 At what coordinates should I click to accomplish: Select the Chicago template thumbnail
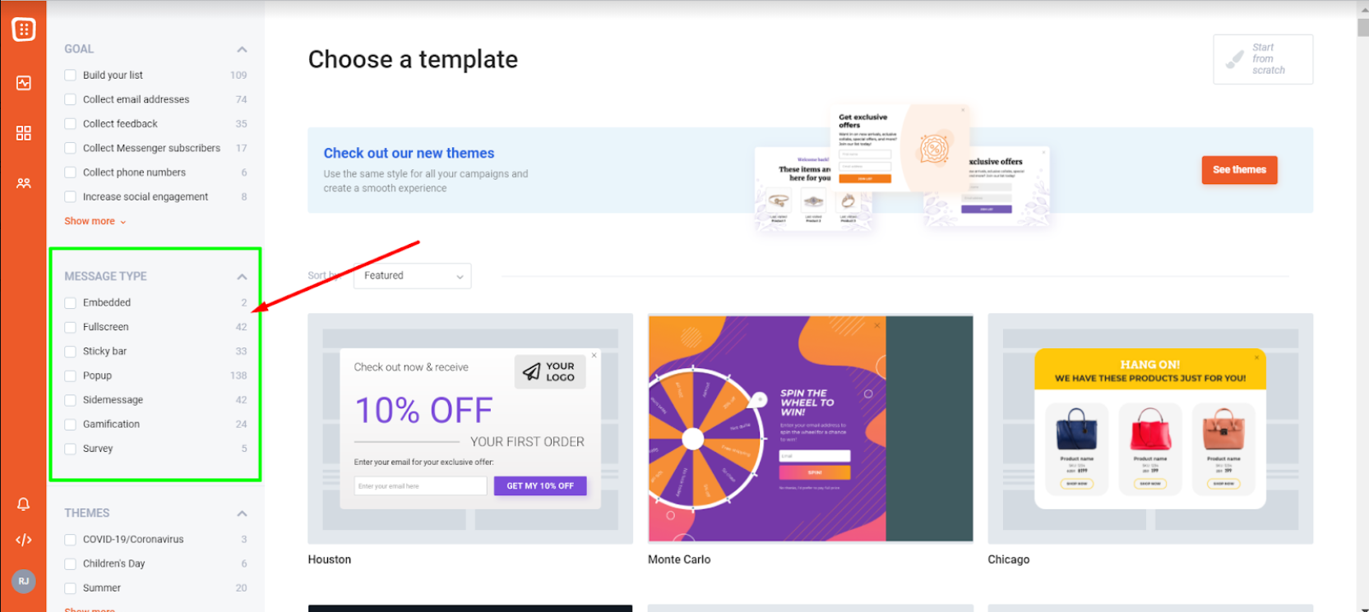click(x=1150, y=428)
